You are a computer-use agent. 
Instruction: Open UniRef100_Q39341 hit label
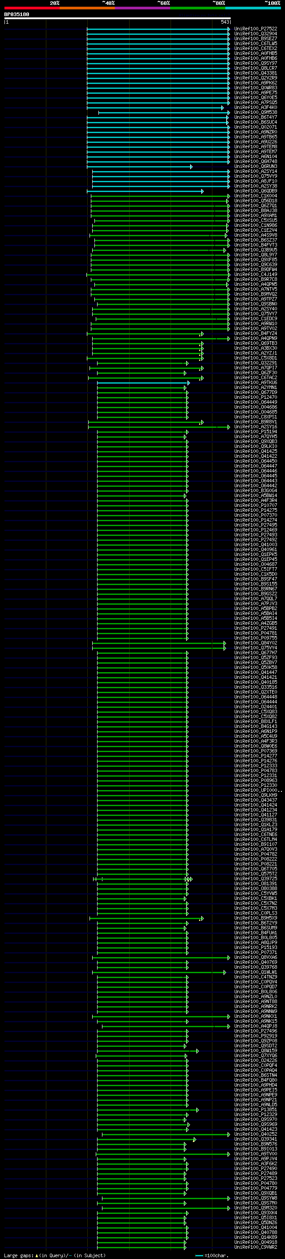[x=256, y=1140]
